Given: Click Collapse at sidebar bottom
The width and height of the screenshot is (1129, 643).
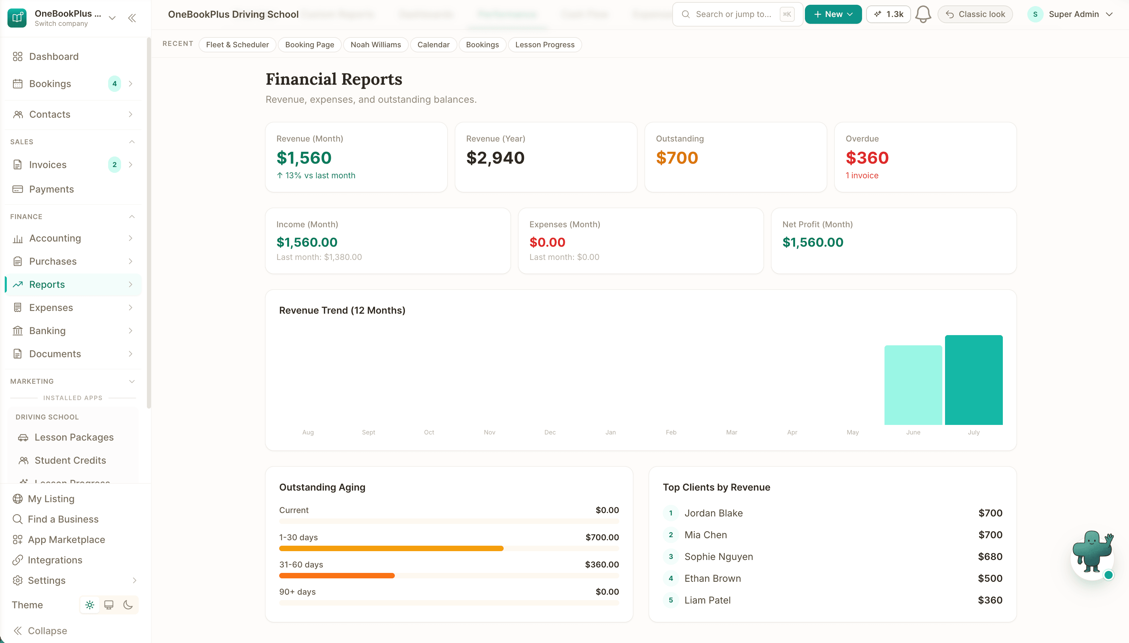Looking at the screenshot, I should click(x=40, y=631).
